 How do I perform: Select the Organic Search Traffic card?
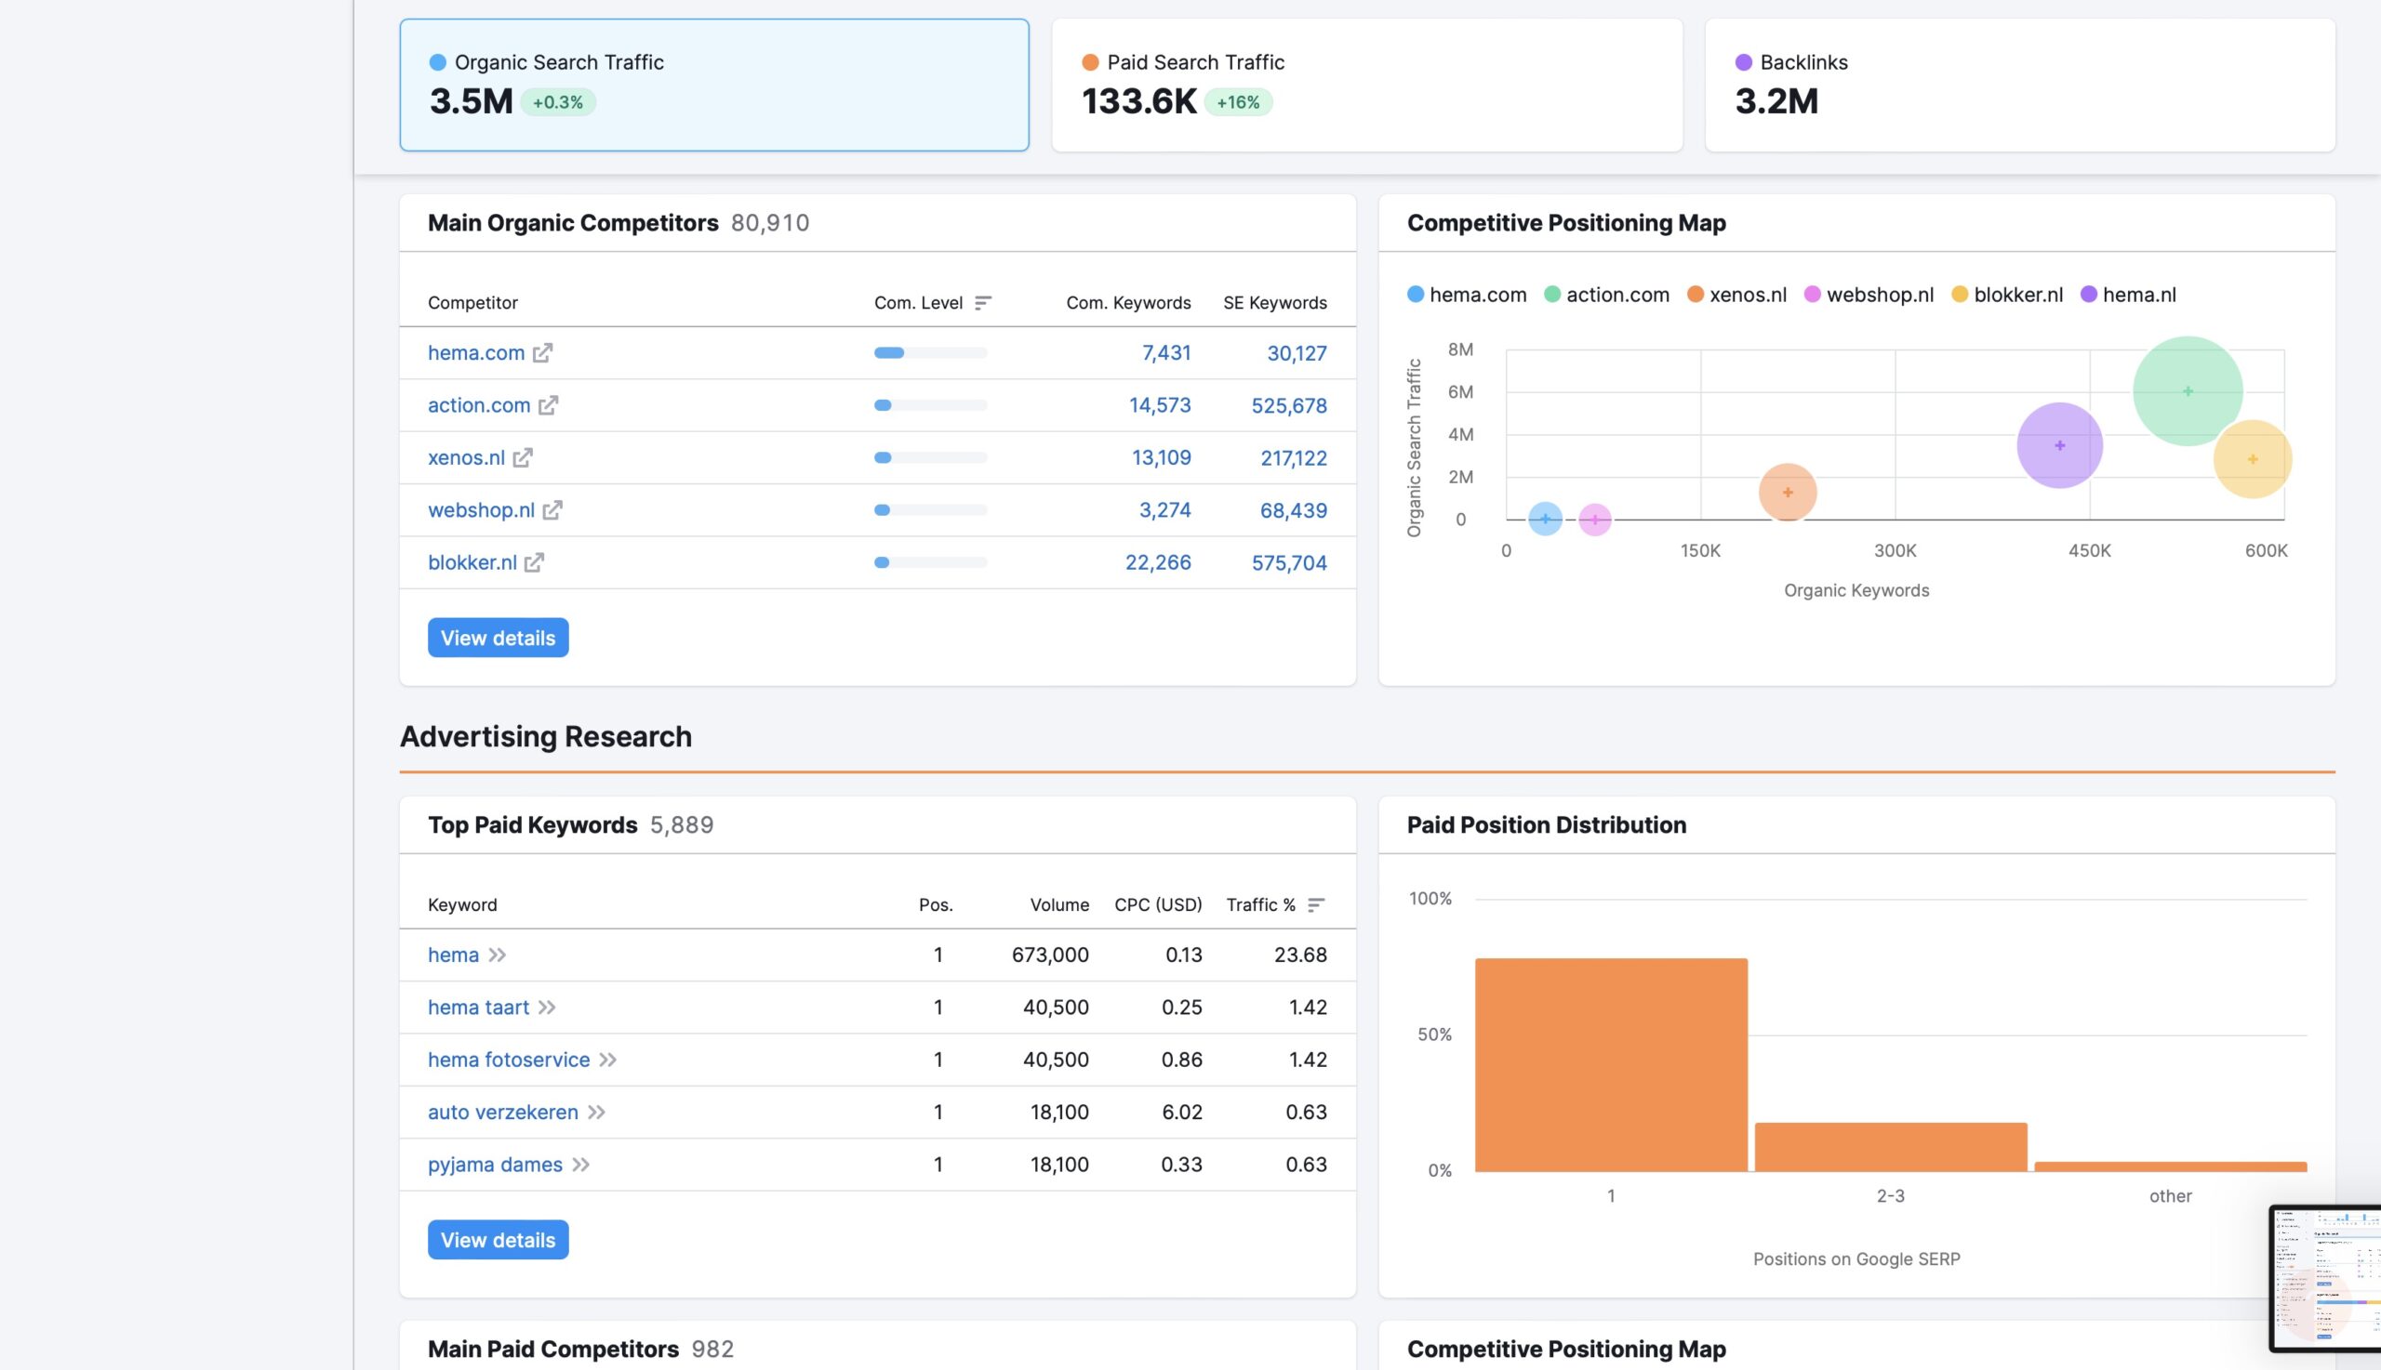[713, 85]
